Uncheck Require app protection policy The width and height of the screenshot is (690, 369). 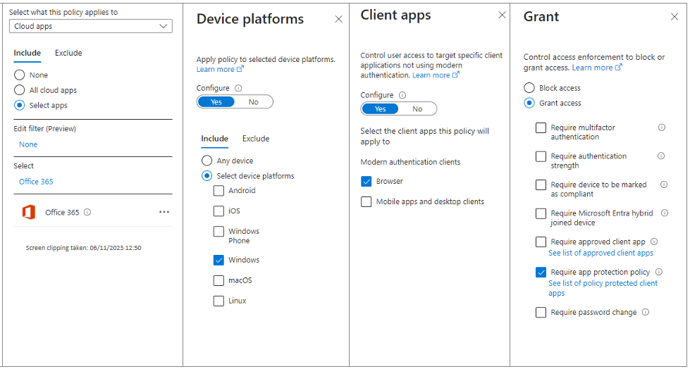point(541,273)
